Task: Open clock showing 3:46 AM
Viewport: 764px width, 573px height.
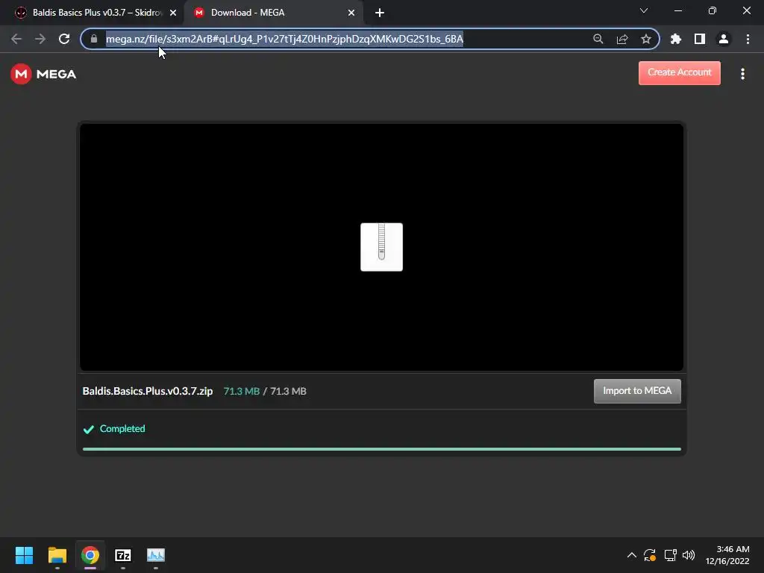Action: (727, 555)
